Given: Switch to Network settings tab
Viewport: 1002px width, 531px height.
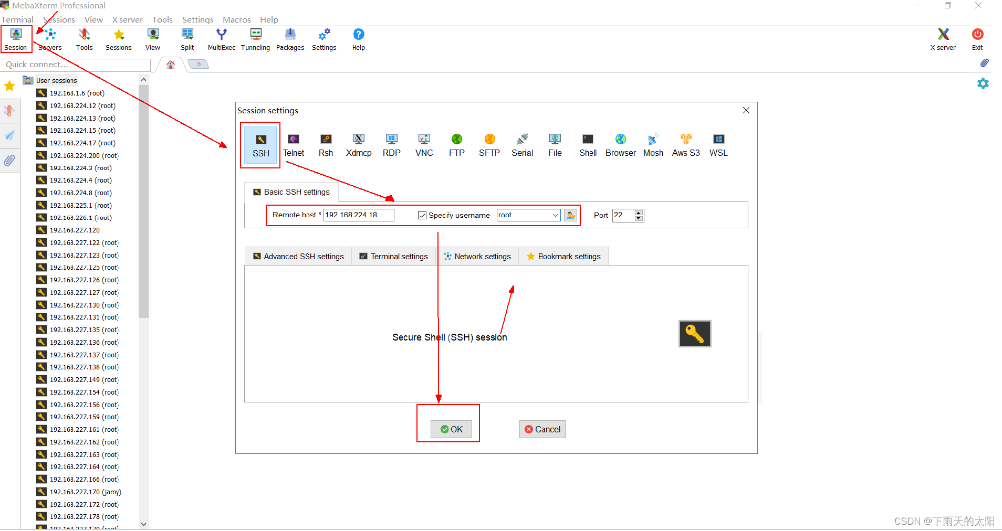Looking at the screenshot, I should click(x=477, y=256).
